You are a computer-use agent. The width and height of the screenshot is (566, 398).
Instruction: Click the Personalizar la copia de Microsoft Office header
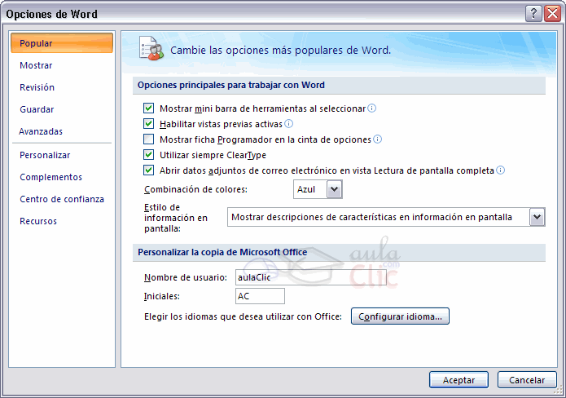(222, 252)
